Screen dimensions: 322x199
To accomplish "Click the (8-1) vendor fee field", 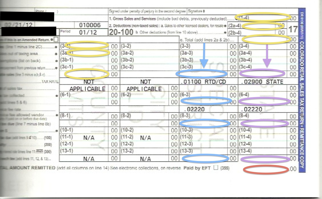I will coord(84,116).
